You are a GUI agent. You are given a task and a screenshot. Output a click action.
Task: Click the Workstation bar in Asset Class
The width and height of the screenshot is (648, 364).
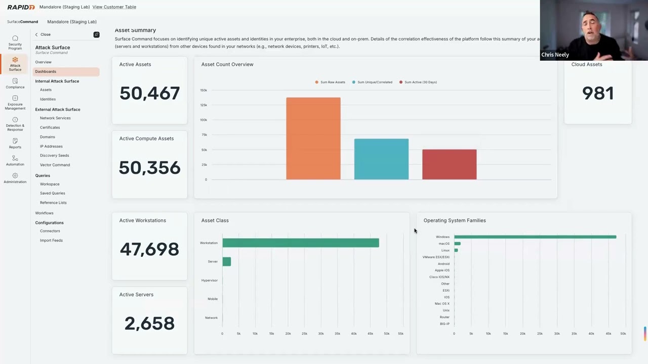coord(301,243)
